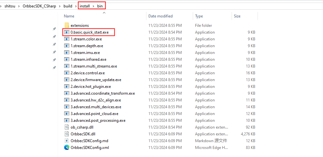Click the 1.stream.infrared.exe application icon

pyautogui.click(x=66, y=59)
